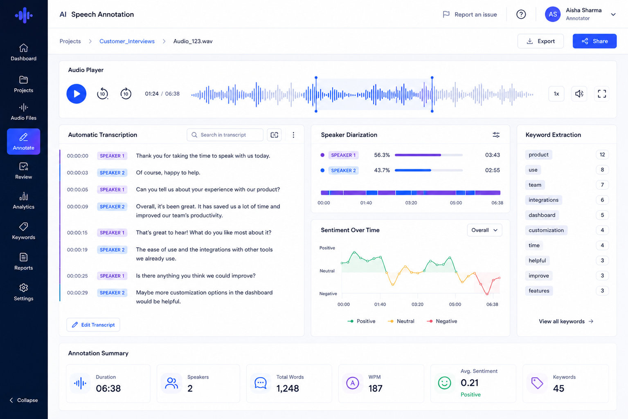Go to Projects in sidebar
Viewport: 628px width, 419px height.
24,84
